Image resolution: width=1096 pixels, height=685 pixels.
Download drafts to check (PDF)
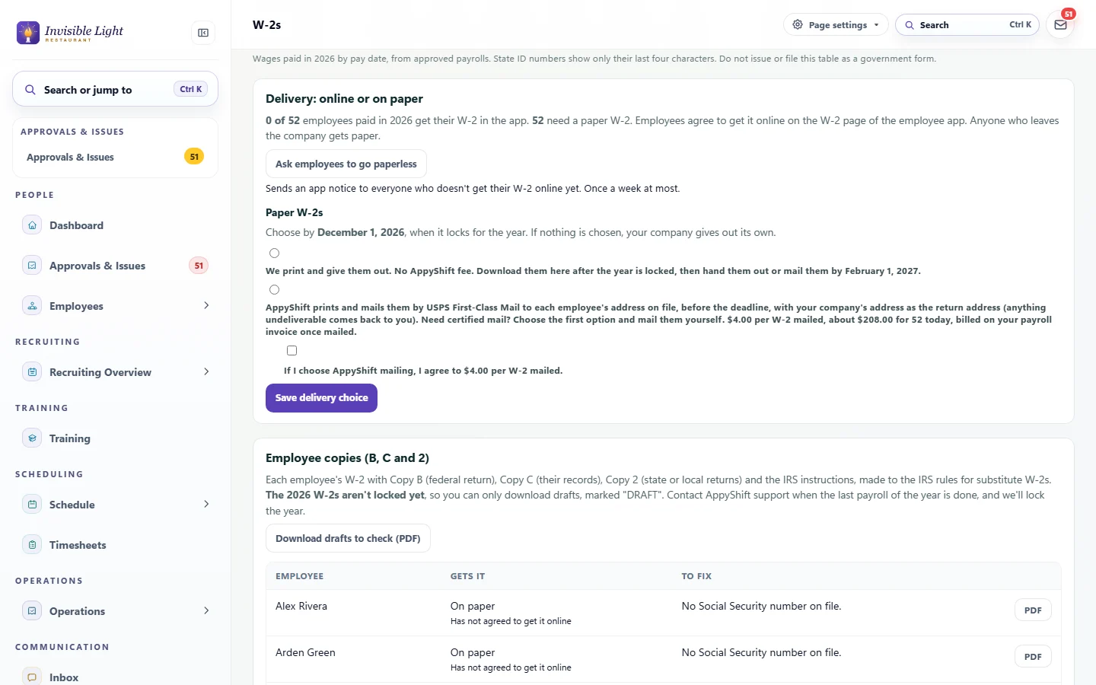coord(348,538)
